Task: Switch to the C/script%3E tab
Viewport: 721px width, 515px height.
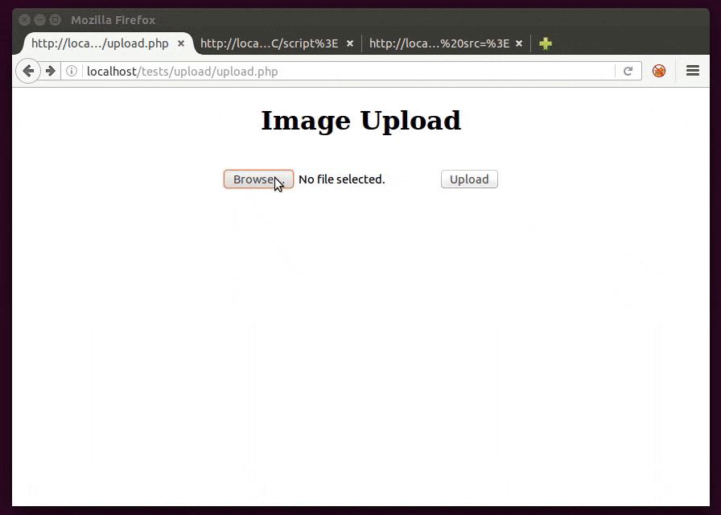Action: click(270, 43)
